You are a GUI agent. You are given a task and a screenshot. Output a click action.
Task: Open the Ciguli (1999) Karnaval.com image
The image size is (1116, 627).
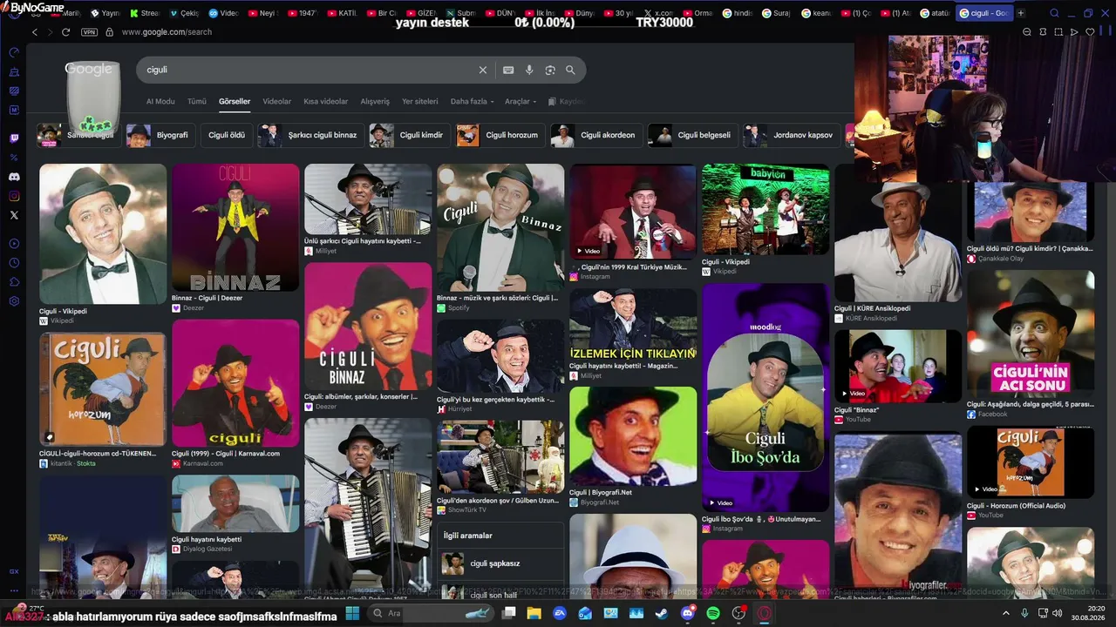(235, 383)
